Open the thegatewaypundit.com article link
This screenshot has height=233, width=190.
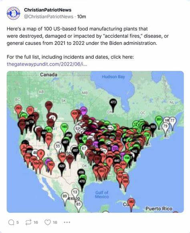(47, 64)
